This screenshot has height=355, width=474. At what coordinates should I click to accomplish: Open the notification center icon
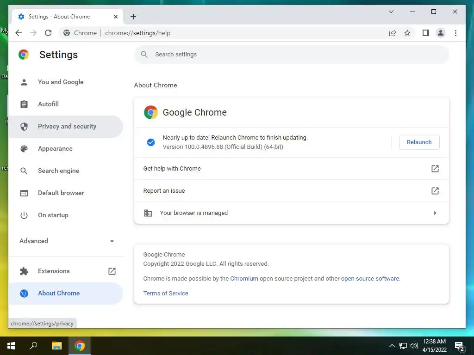point(460,346)
